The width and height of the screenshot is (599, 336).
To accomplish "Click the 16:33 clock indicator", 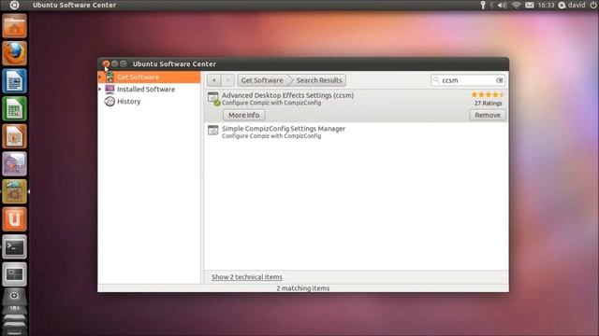I will tap(546, 5).
